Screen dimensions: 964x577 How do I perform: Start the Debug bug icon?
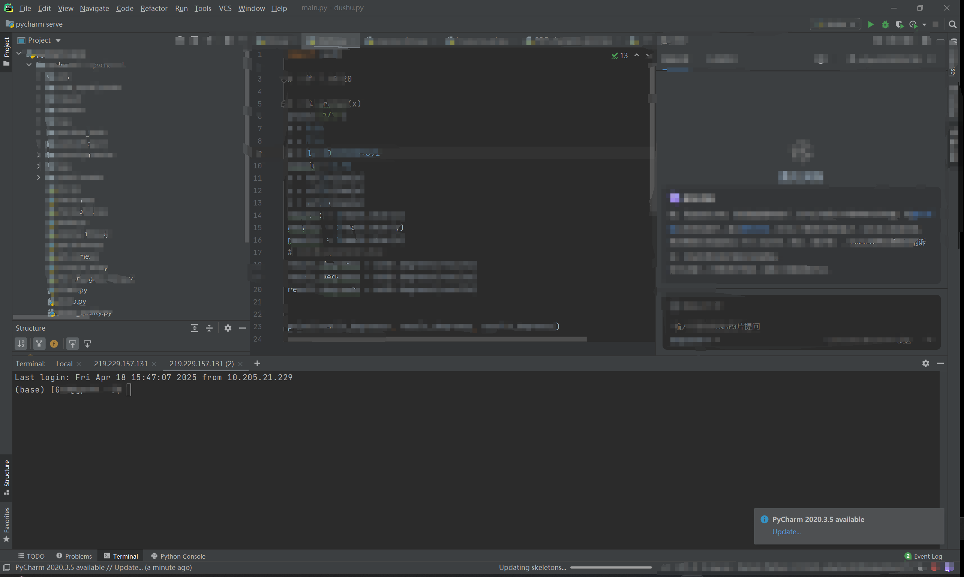tap(885, 24)
